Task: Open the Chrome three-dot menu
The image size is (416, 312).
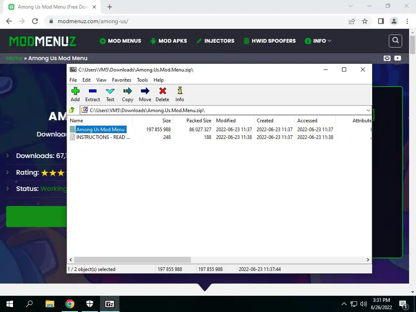Action: coord(407,21)
